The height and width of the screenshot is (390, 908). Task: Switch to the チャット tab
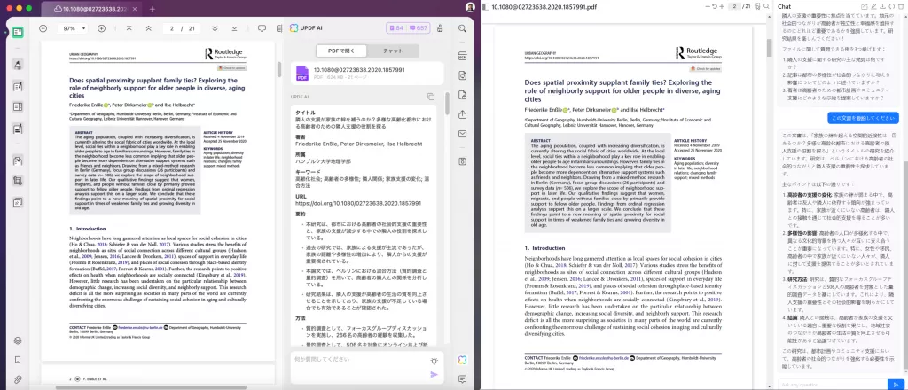[393, 51]
